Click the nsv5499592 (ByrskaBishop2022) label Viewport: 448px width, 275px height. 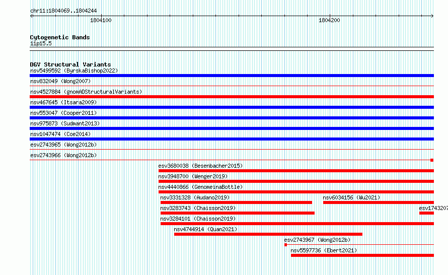(74, 71)
